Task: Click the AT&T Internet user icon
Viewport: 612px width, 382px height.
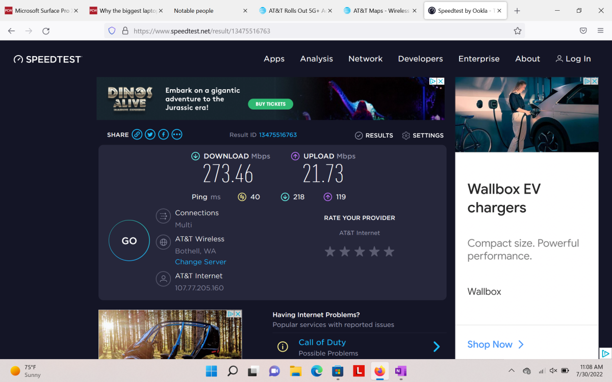Action: (x=163, y=279)
